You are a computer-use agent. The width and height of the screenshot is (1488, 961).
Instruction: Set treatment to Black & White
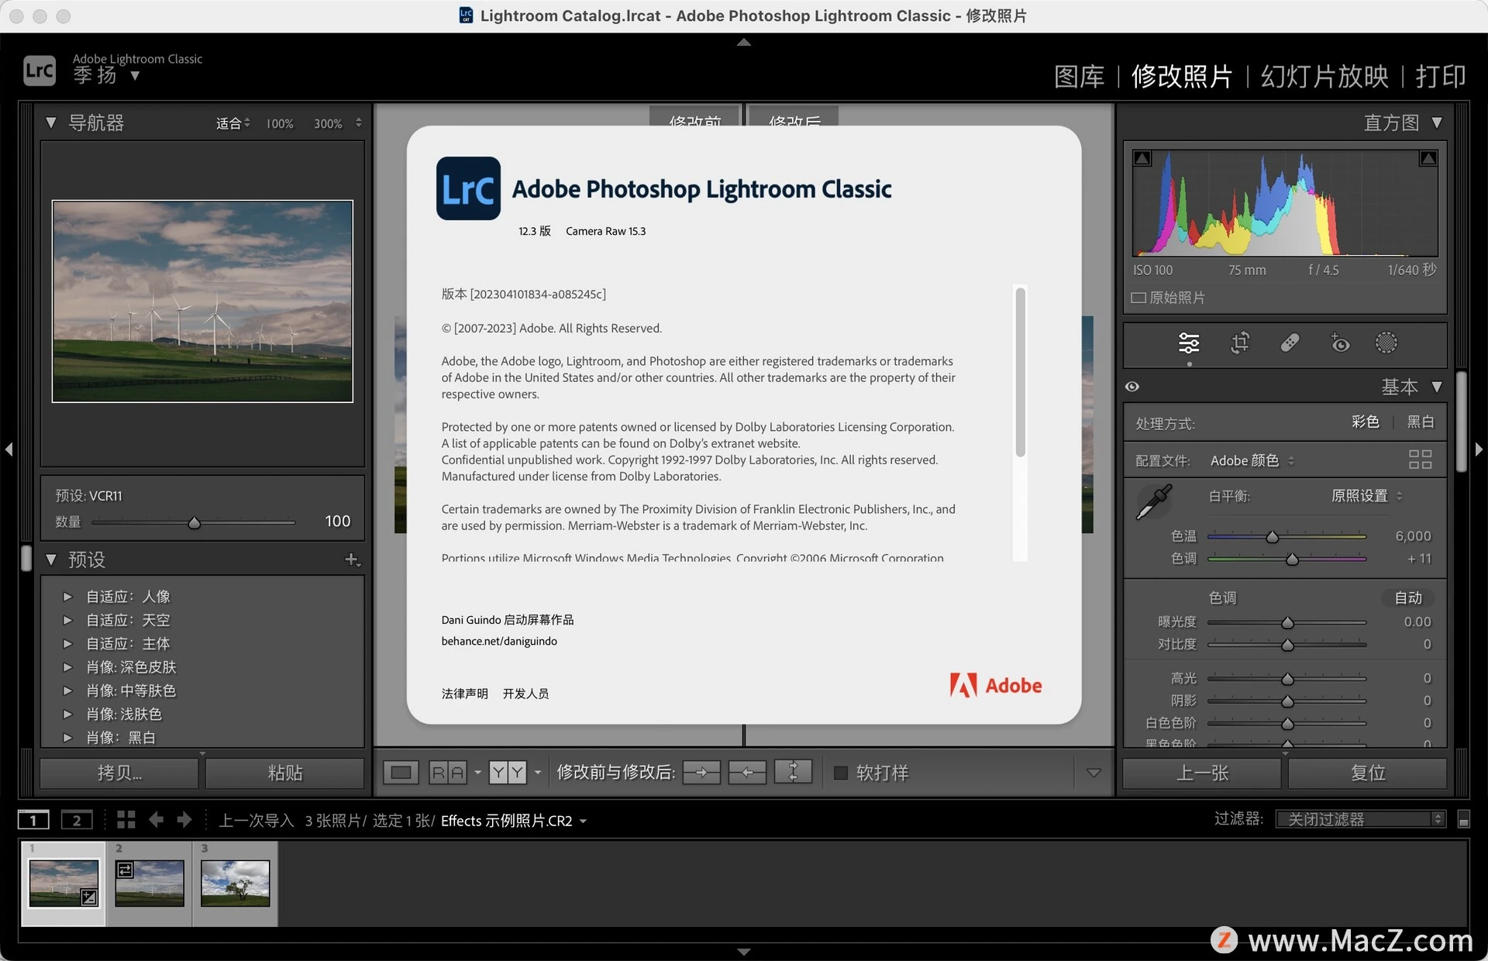pyautogui.click(x=1421, y=422)
